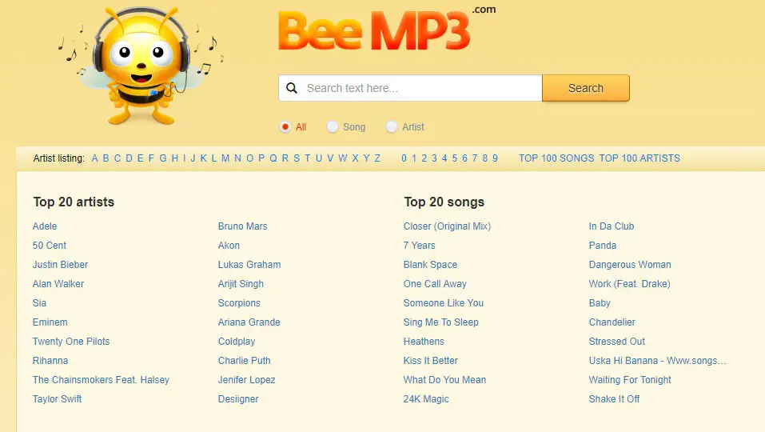Select the Song radio button
765x432 pixels.
tap(333, 127)
